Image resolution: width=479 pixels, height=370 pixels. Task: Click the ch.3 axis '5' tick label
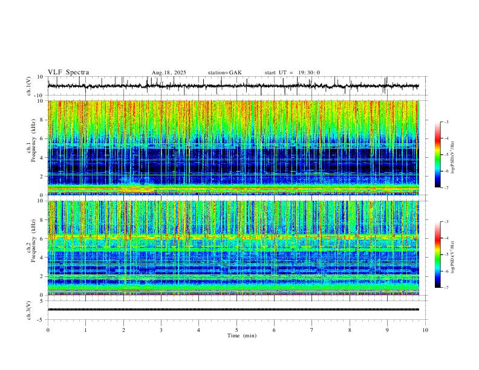pos(42,301)
